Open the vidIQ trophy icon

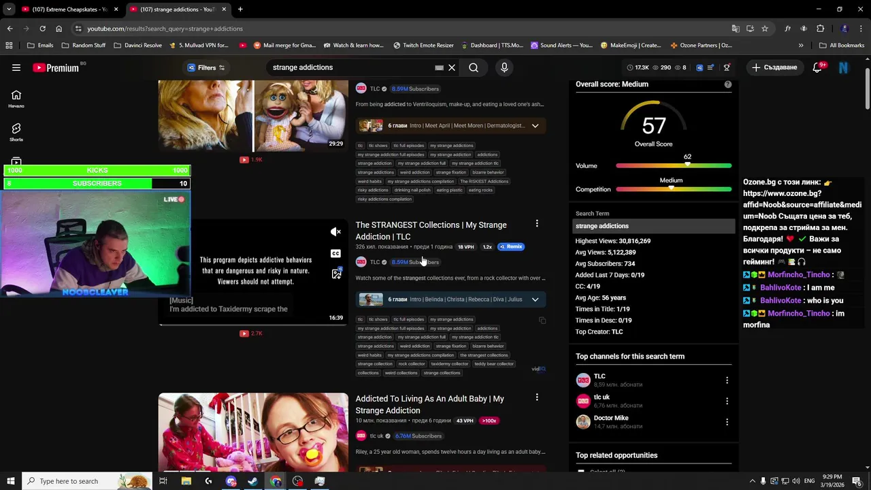pos(727,67)
